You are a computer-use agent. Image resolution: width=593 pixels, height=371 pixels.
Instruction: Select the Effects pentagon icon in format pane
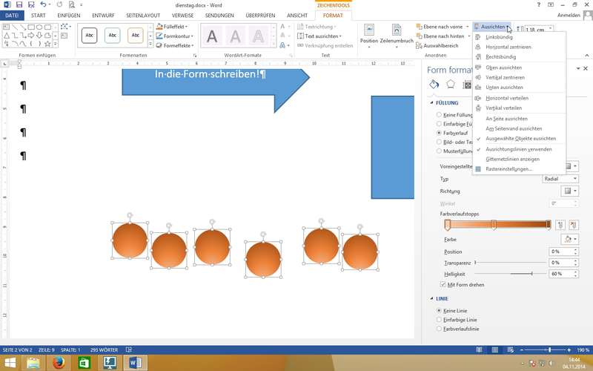(x=450, y=85)
